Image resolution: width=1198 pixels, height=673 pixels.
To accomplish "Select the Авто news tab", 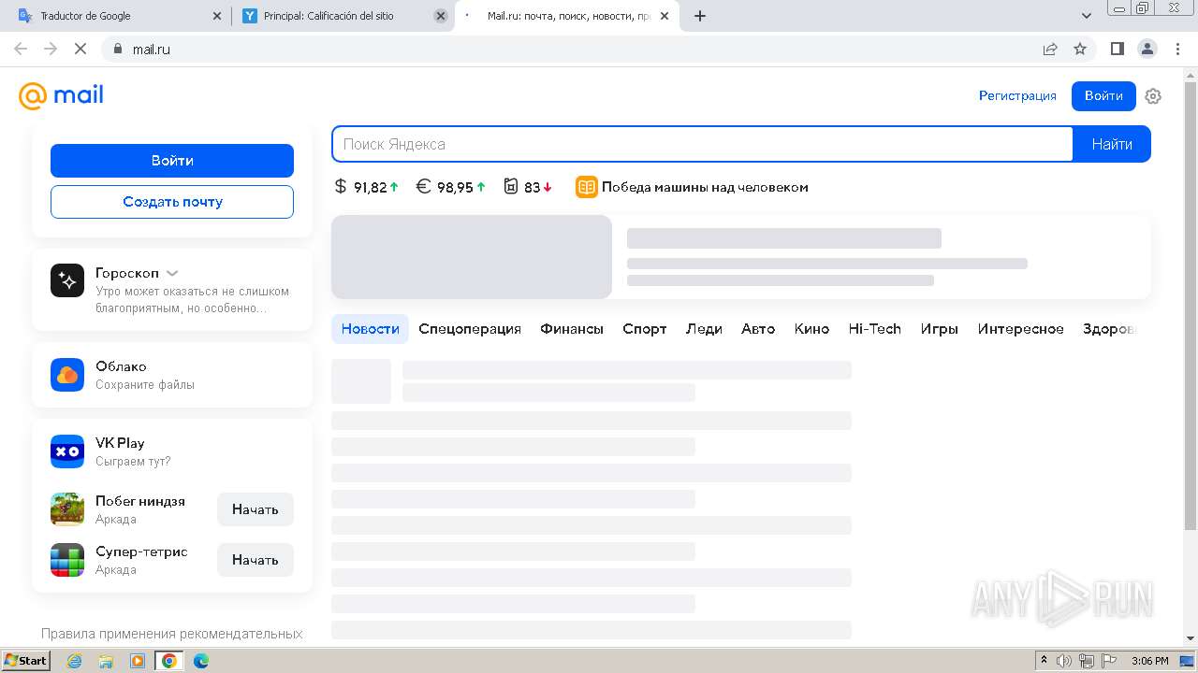I will coord(758,329).
